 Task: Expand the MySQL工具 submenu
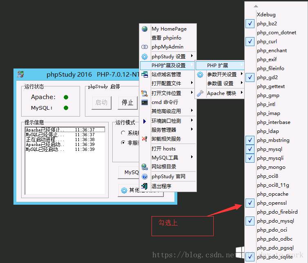point(168,158)
